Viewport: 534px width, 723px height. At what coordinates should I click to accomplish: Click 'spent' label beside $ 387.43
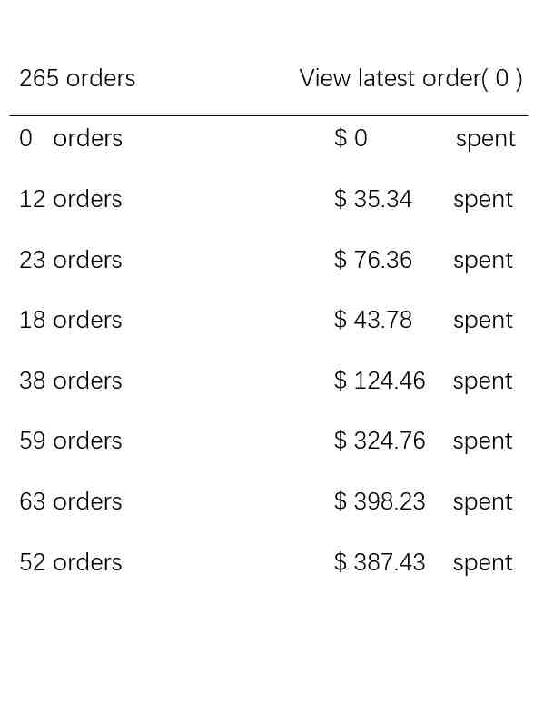pos(482,564)
